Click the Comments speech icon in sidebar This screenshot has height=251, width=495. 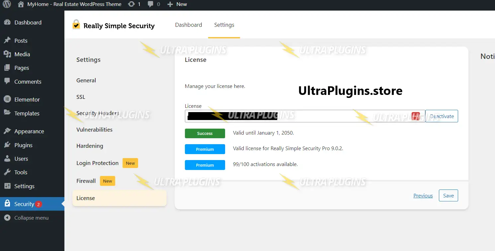[7, 81]
